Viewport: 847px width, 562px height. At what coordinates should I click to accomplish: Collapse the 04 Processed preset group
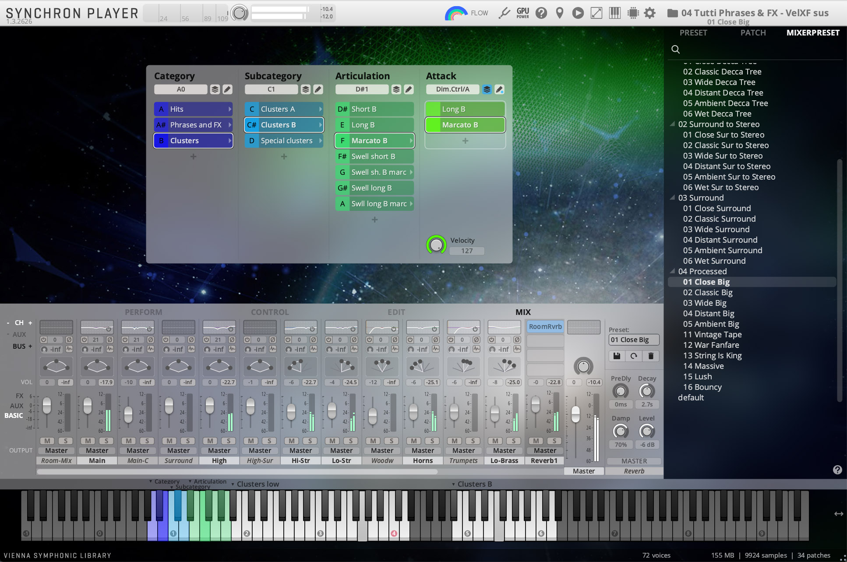tap(672, 271)
